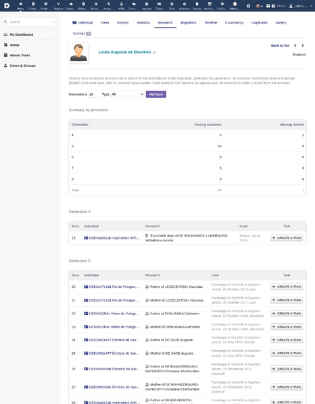Switch to the Consistency tab

(234, 23)
